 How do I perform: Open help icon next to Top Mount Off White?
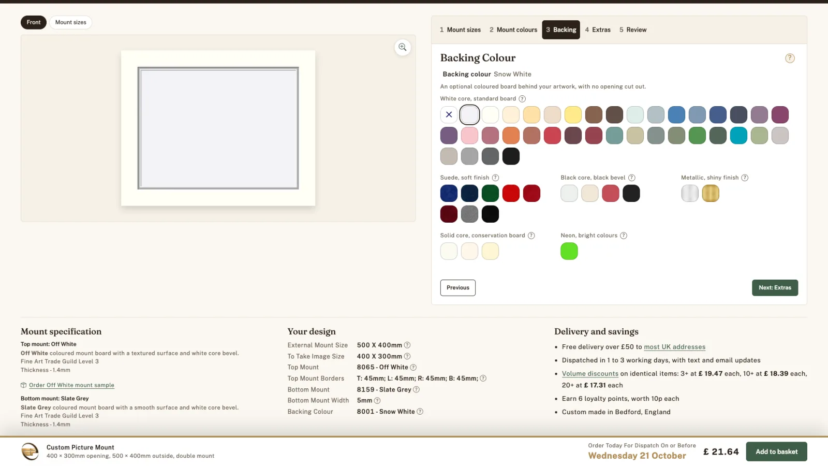[413, 368]
